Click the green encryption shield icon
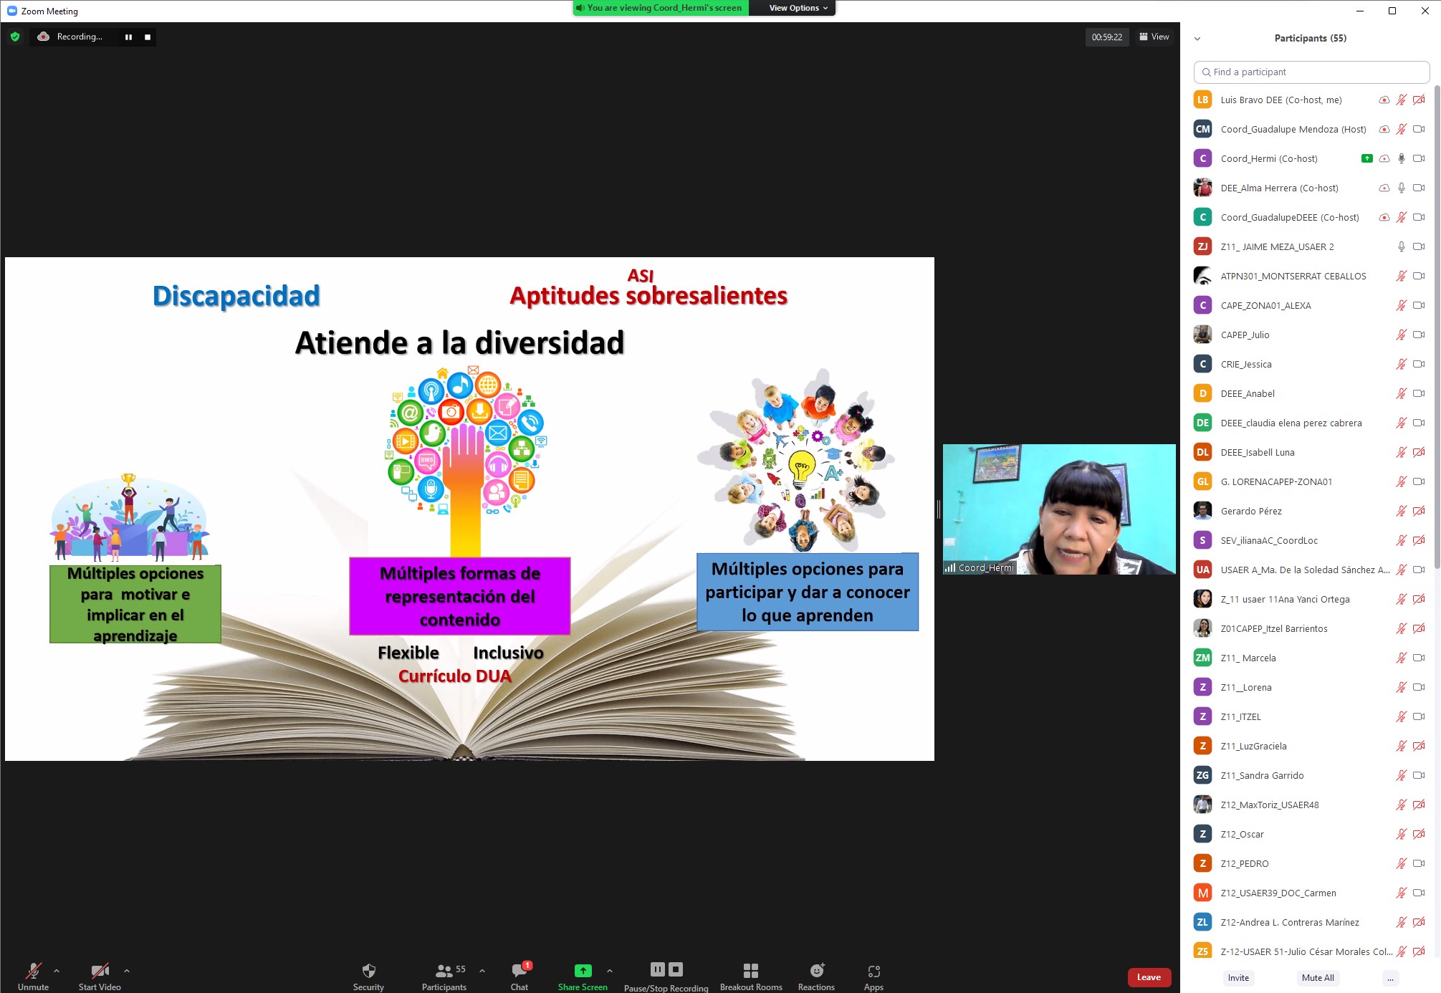Viewport: 1441px width, 993px height. pos(15,37)
